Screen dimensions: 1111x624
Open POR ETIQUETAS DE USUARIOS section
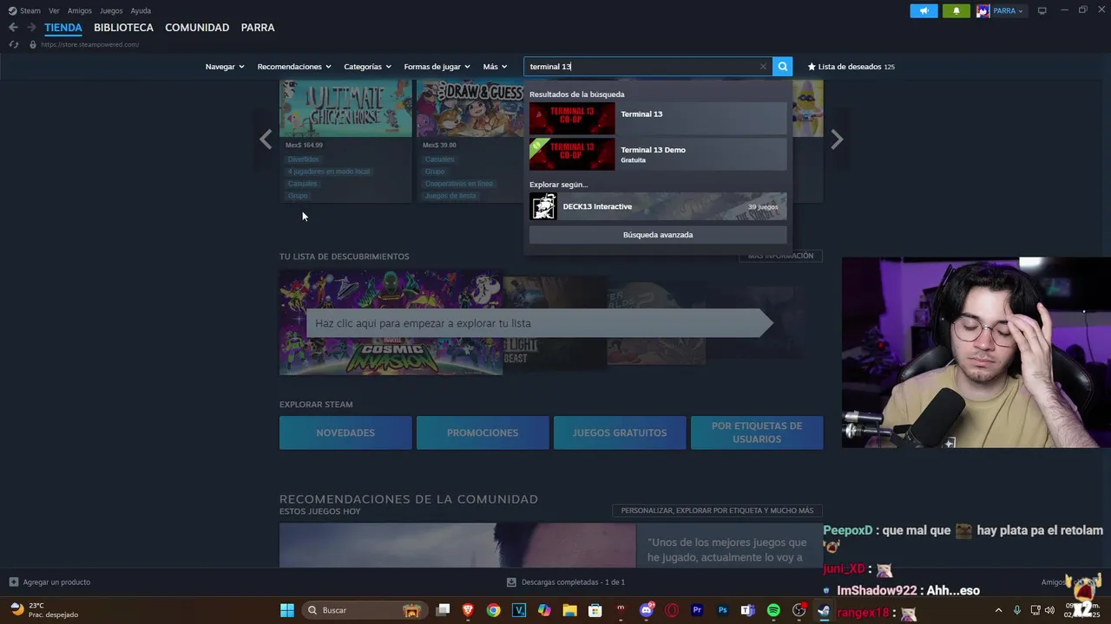(757, 432)
